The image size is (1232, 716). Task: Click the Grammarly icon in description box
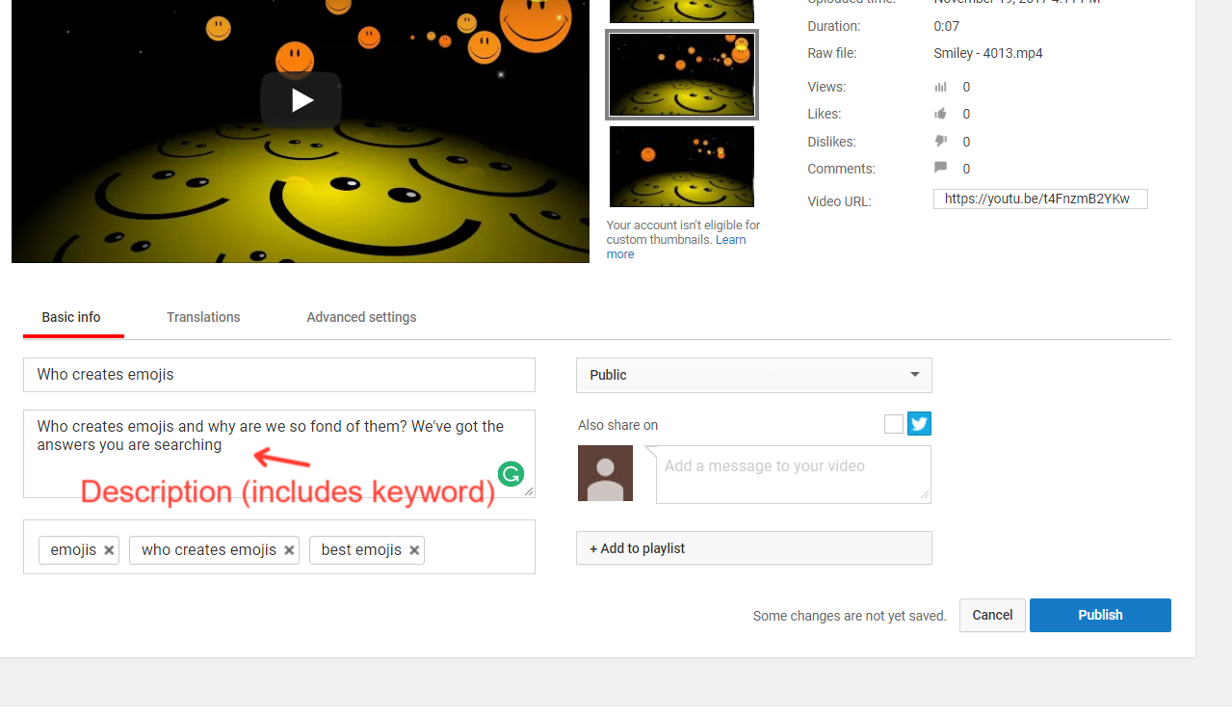pyautogui.click(x=511, y=473)
